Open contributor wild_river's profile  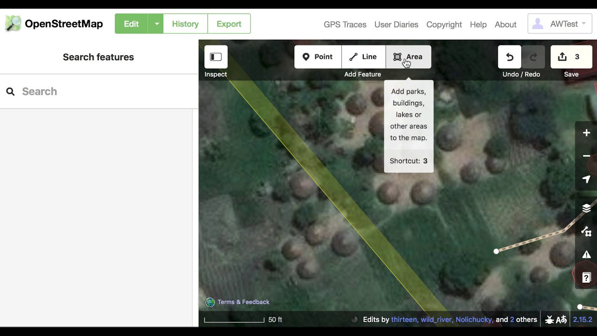436,320
